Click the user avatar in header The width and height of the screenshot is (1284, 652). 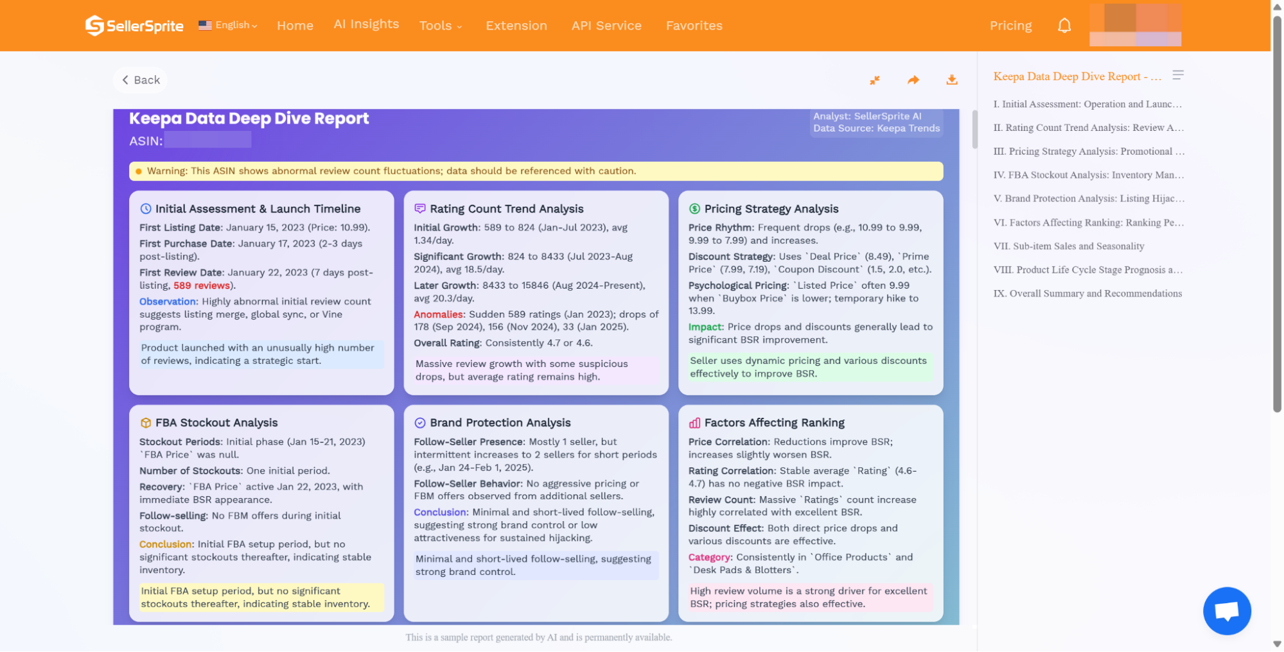1135,25
